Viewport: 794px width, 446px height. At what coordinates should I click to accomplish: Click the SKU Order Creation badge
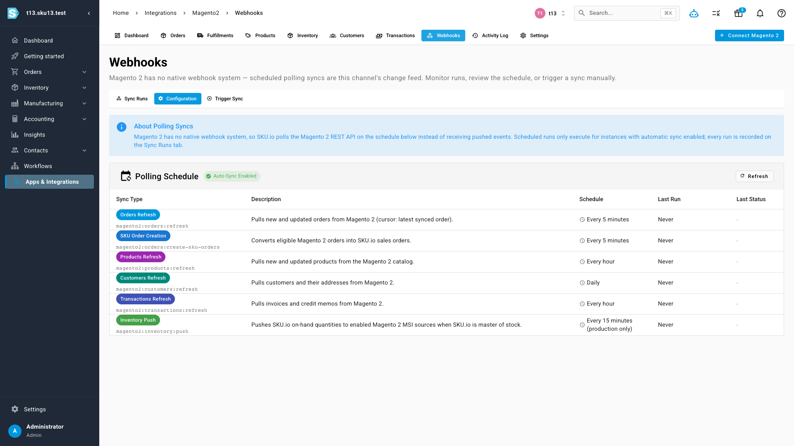point(143,236)
